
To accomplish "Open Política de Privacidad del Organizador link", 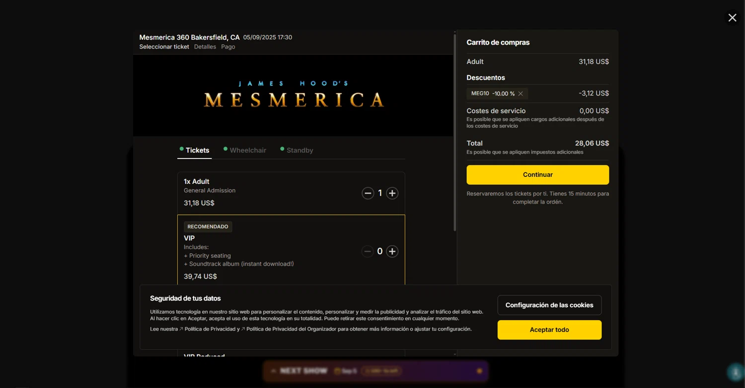I will pyautogui.click(x=289, y=329).
